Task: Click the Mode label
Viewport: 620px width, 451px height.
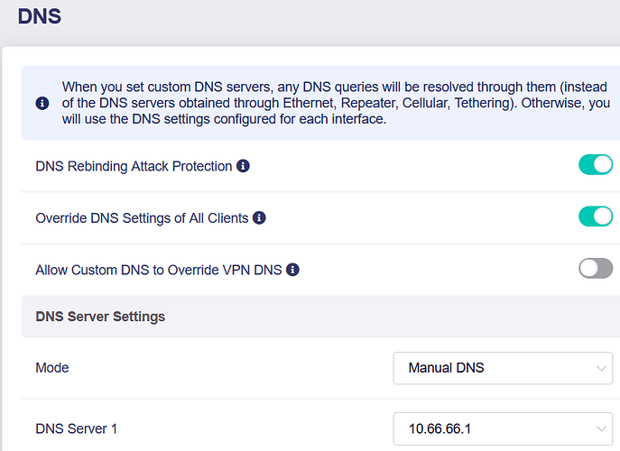Action: (52, 368)
